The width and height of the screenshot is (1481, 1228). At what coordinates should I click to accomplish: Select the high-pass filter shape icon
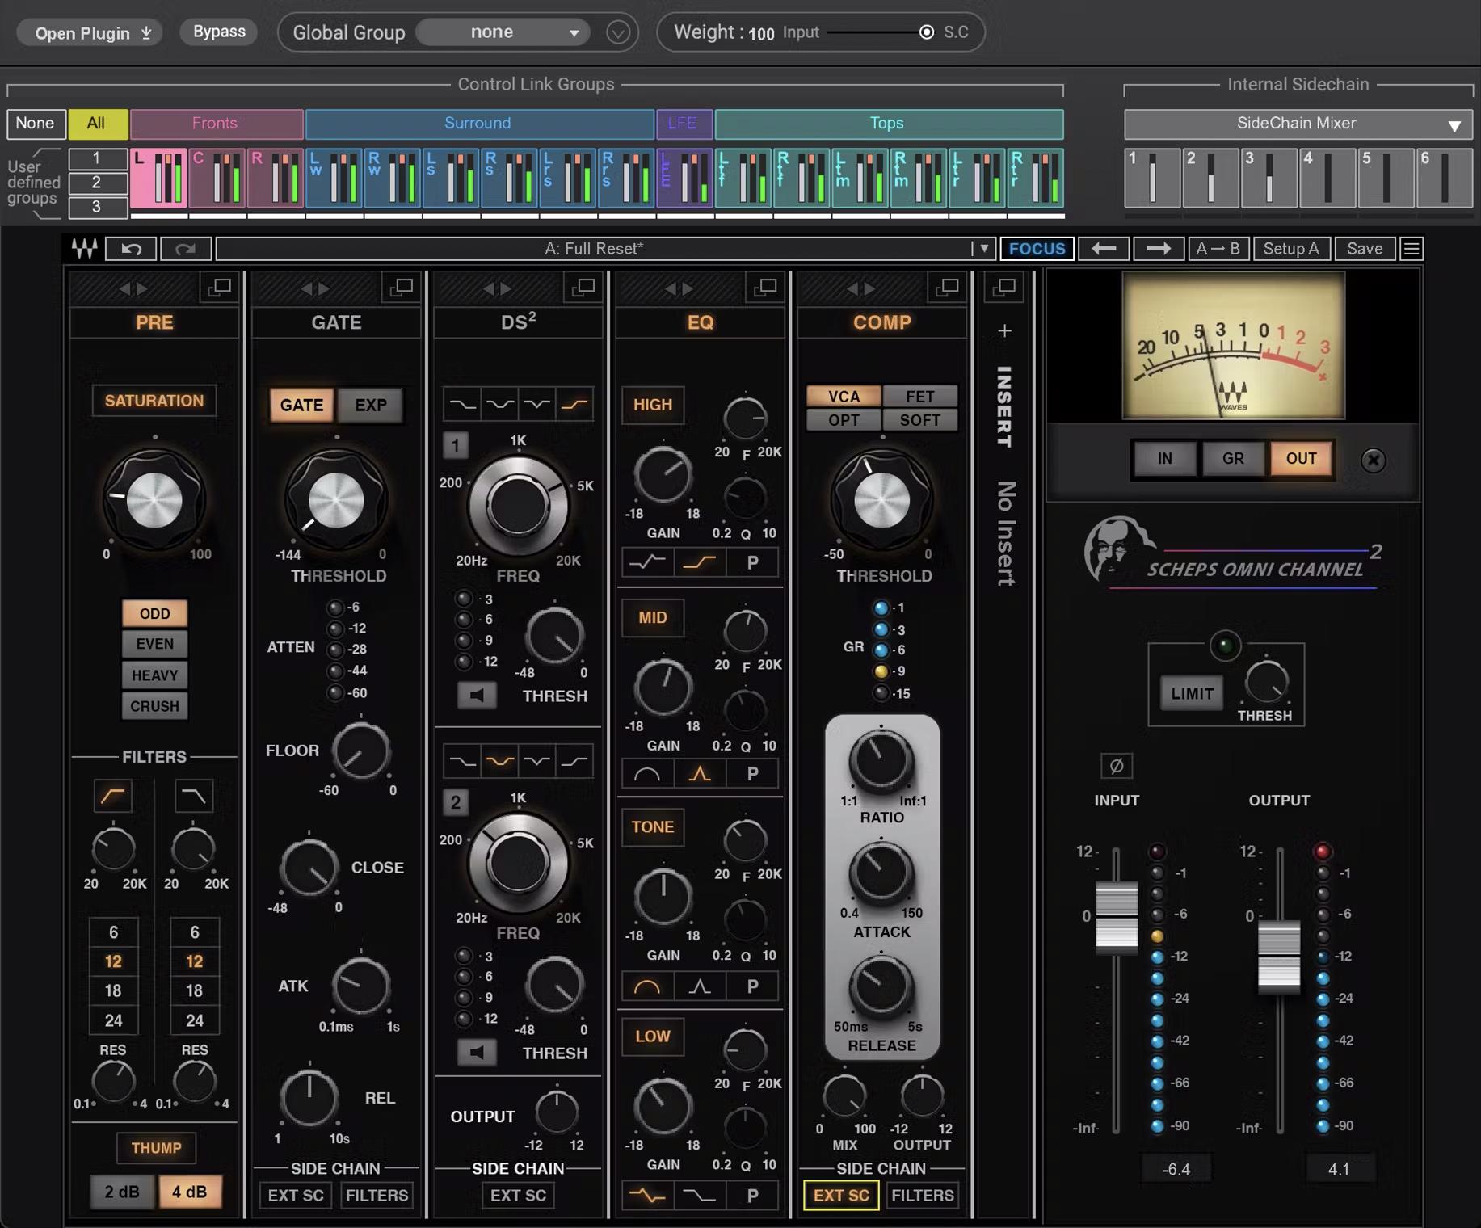(113, 796)
